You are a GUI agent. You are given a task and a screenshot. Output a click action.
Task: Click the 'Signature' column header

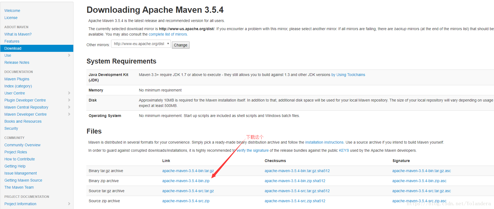pos(401,161)
